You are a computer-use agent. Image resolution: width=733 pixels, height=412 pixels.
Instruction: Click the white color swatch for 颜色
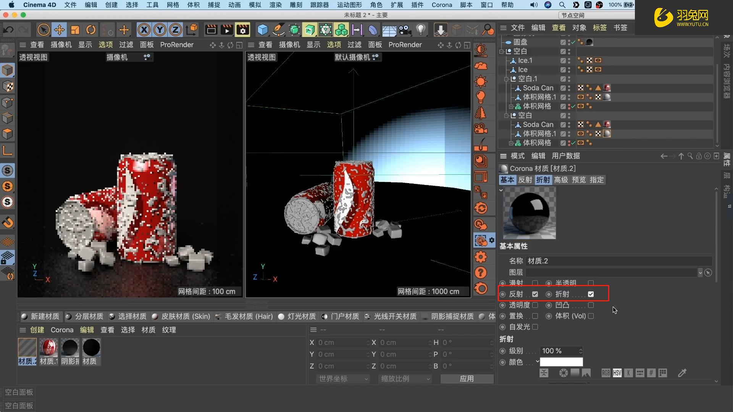[562, 362]
